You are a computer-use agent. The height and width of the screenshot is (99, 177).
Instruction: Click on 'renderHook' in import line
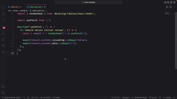coord(36,14)
